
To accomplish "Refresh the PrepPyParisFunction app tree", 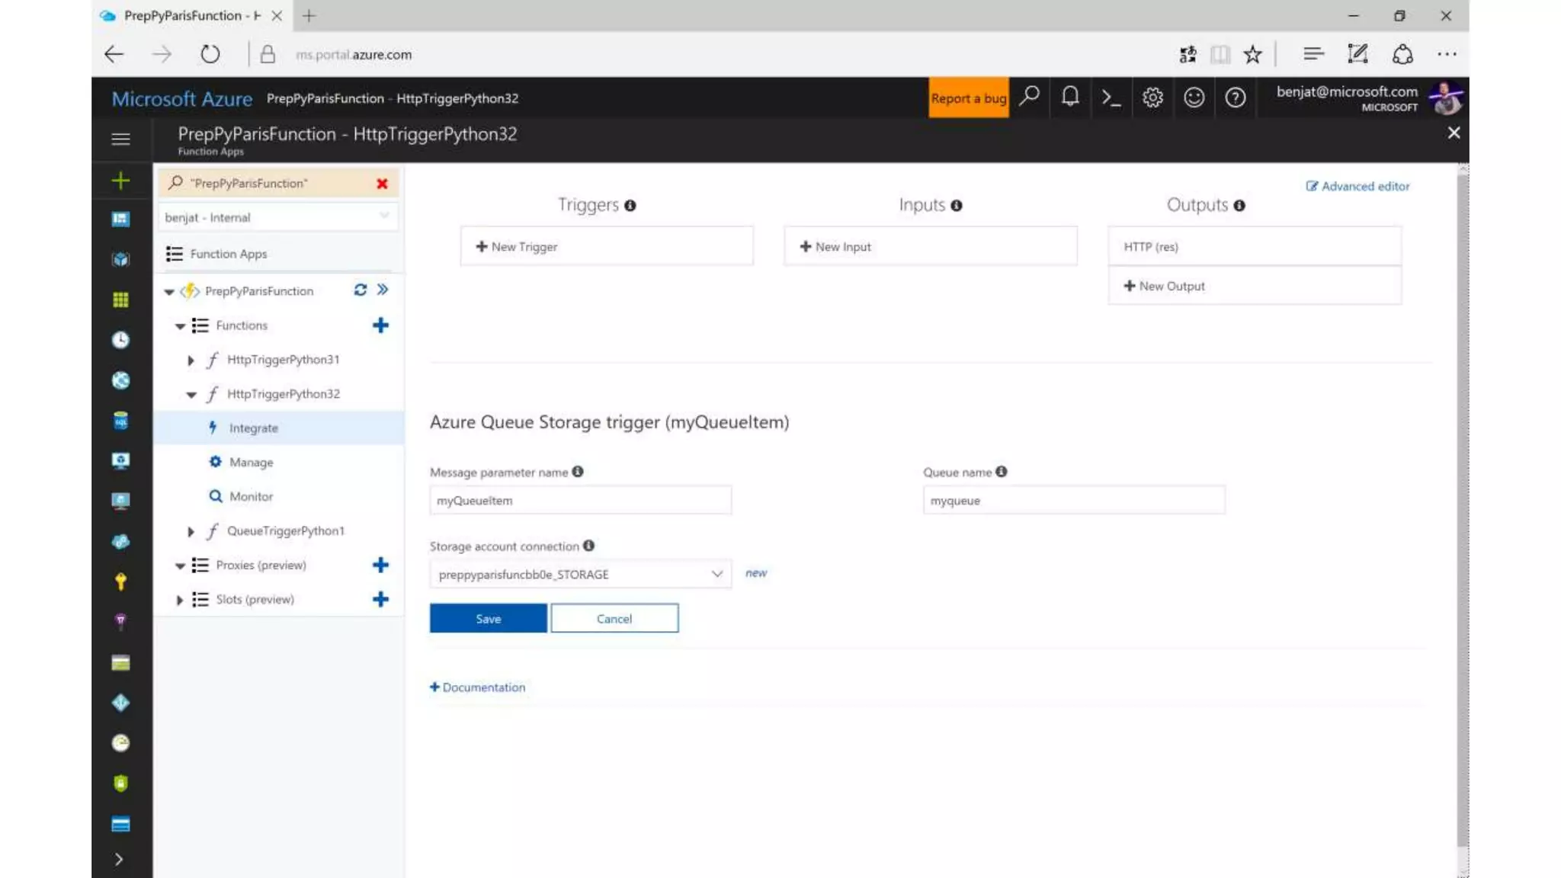I will (361, 290).
